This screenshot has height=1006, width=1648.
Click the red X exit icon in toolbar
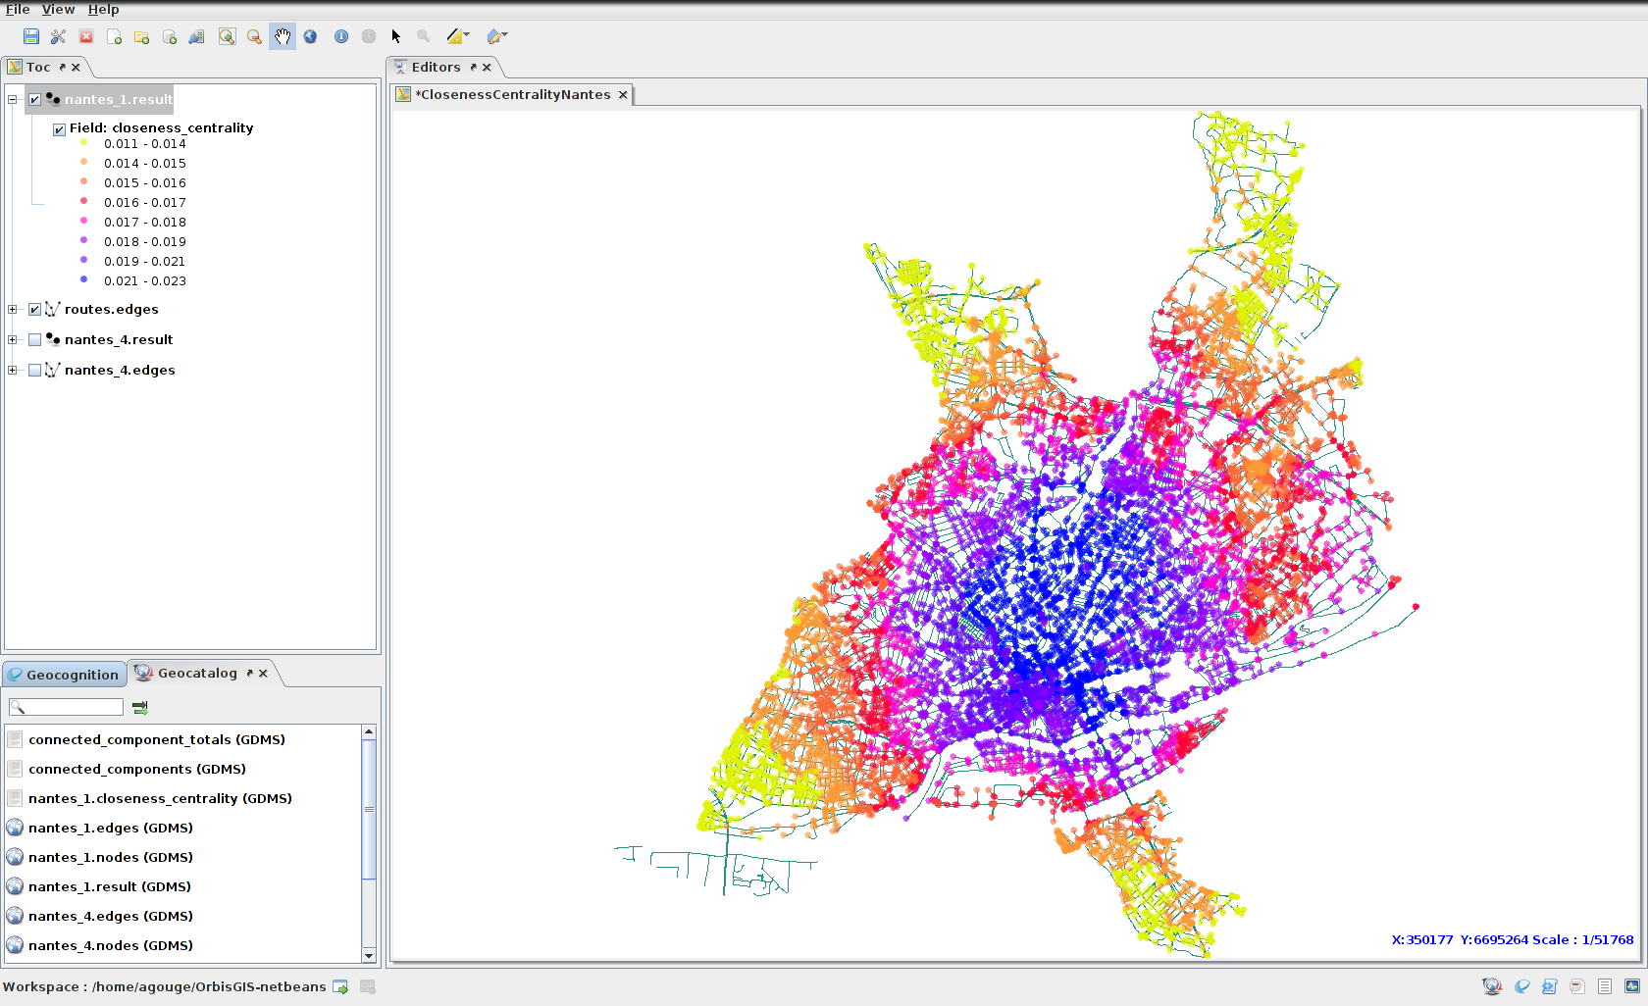pos(86,36)
